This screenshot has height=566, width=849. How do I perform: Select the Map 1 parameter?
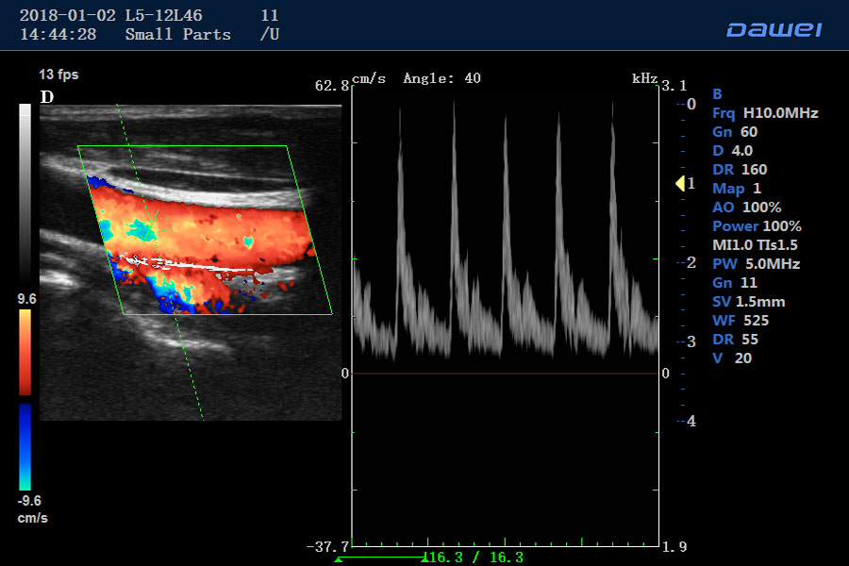pyautogui.click(x=737, y=189)
